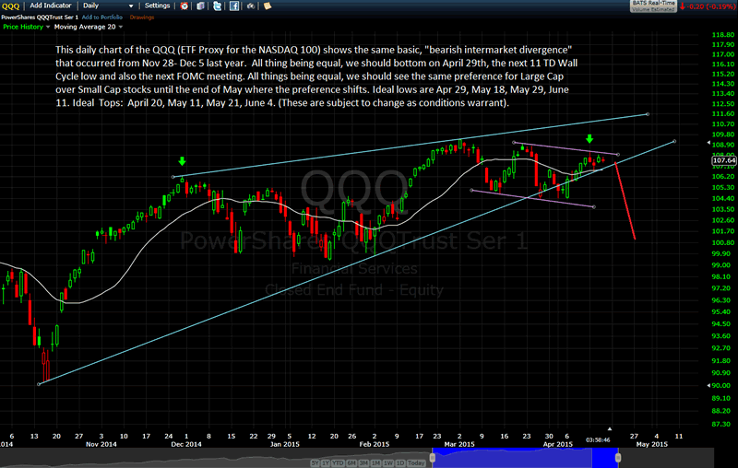
Task: Click the BATS Real-Time badge
Action: (x=653, y=6)
